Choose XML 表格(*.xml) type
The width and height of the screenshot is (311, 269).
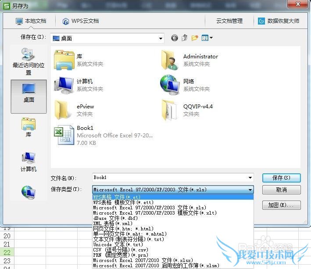pyautogui.click(x=173, y=223)
